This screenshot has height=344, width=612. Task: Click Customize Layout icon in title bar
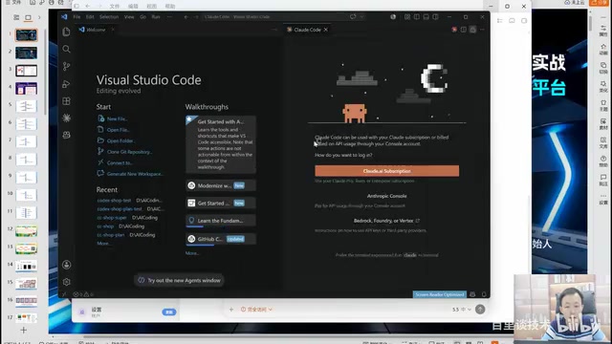click(x=407, y=17)
